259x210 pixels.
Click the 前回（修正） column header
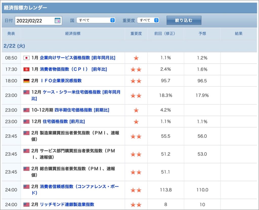point(166,34)
